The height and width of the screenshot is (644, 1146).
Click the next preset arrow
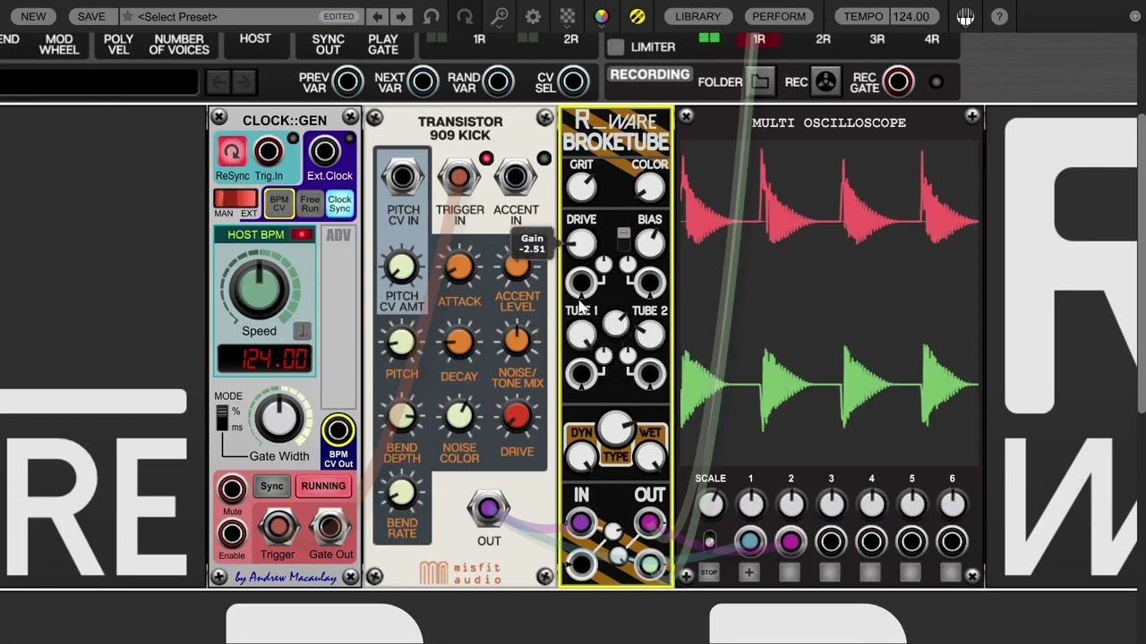pyautogui.click(x=401, y=16)
